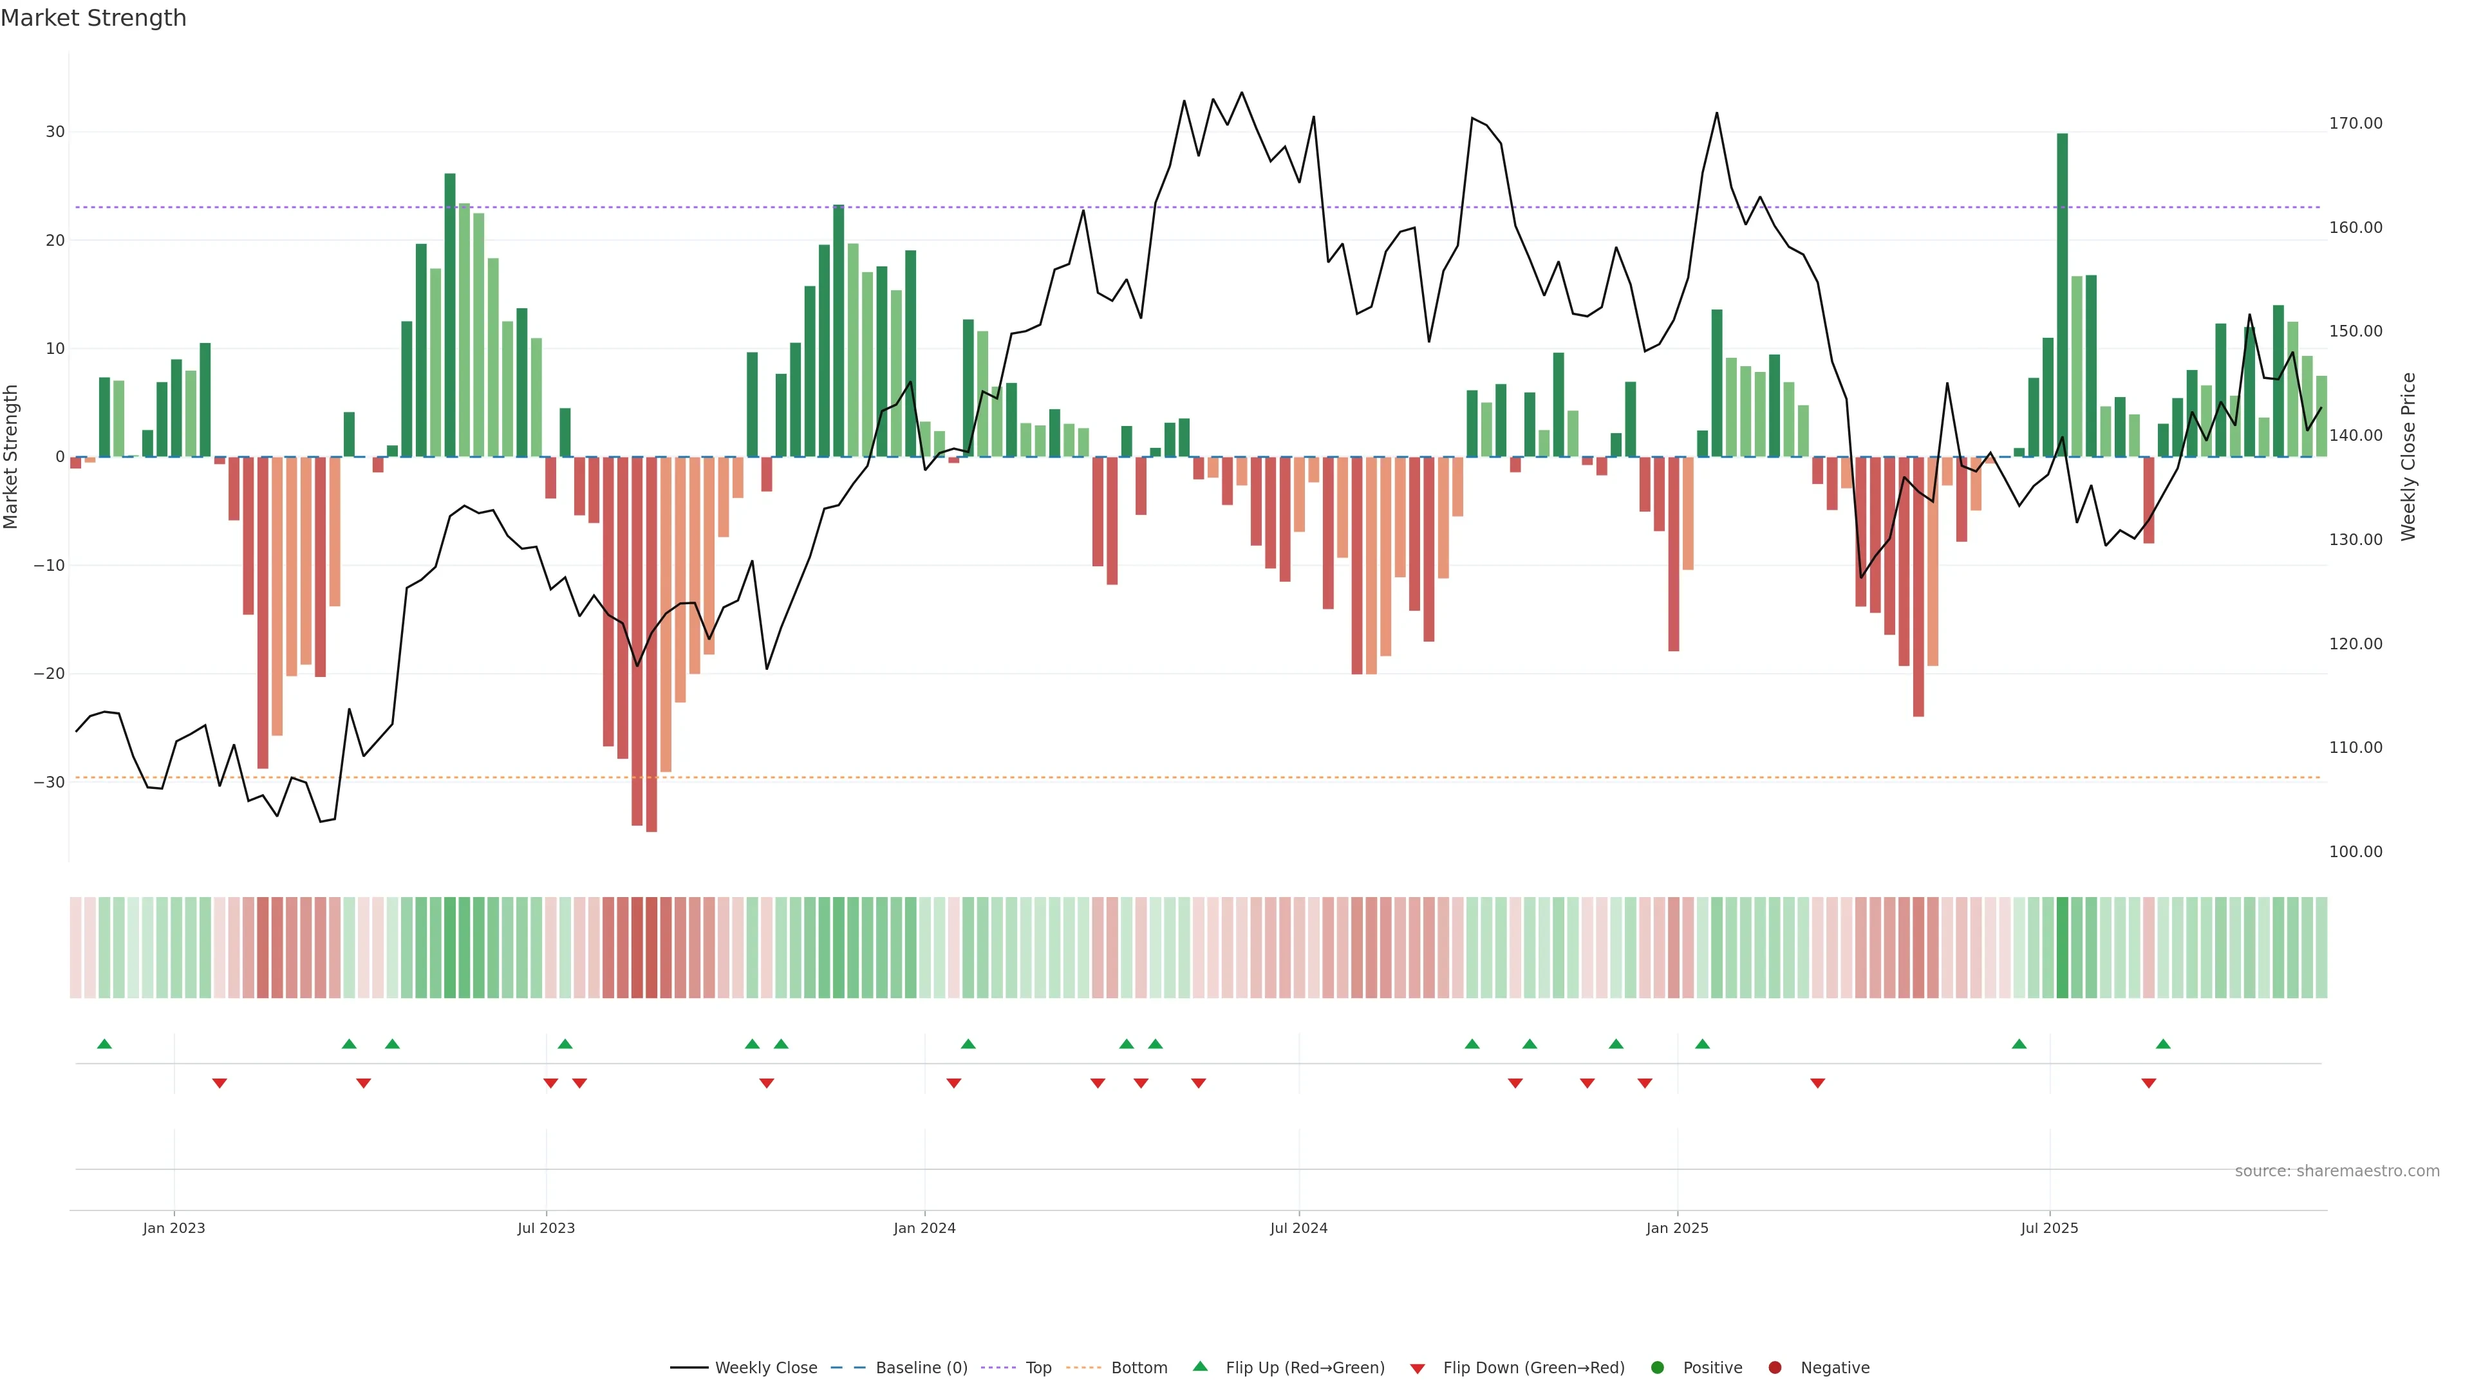The height and width of the screenshot is (1390, 2472).
Task: Click the 170.00 right axis tick label
Action: [2355, 124]
